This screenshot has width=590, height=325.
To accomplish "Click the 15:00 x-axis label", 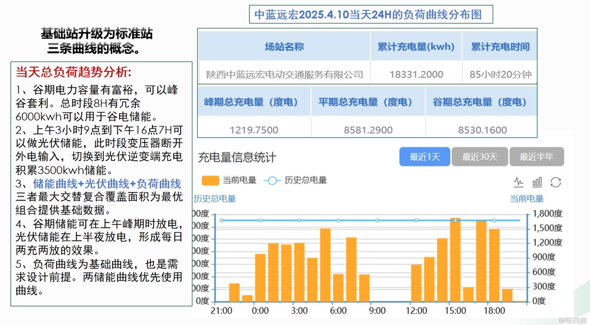I will 455,311.
